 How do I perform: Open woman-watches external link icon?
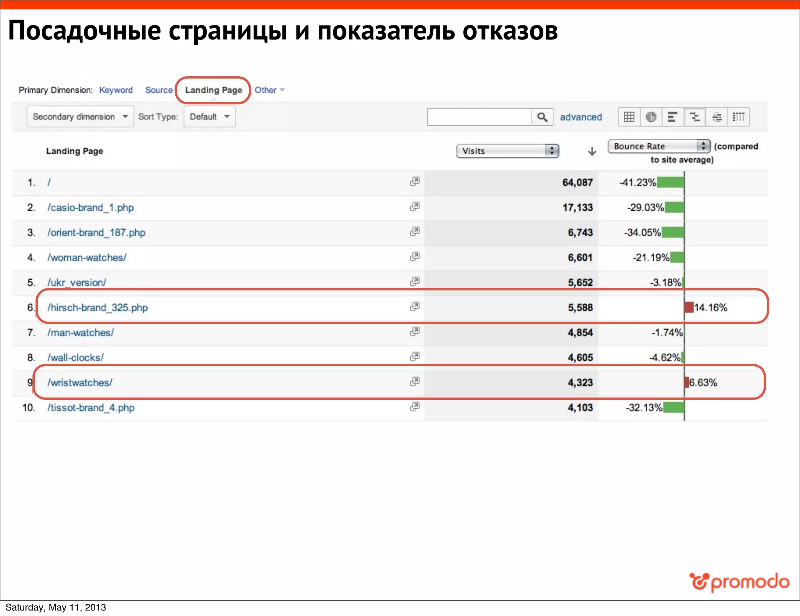coord(414,256)
